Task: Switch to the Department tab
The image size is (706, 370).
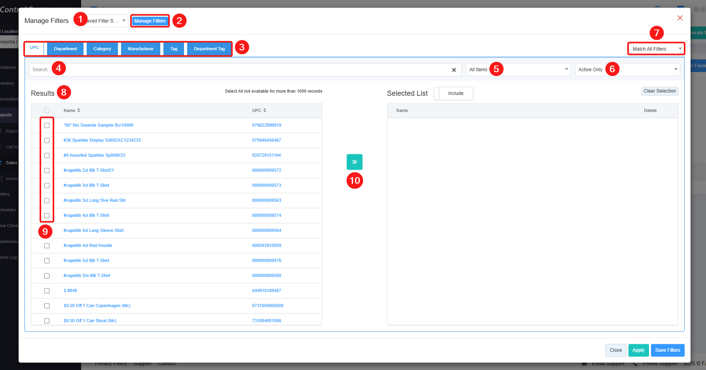Action: [x=65, y=49]
